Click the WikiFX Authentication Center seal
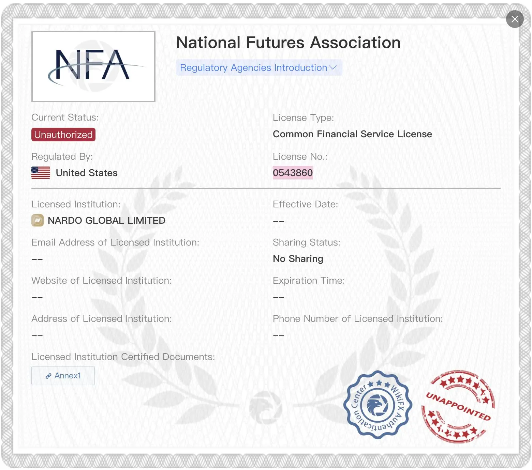Screen dimensions: 532x470 [x=378, y=405]
